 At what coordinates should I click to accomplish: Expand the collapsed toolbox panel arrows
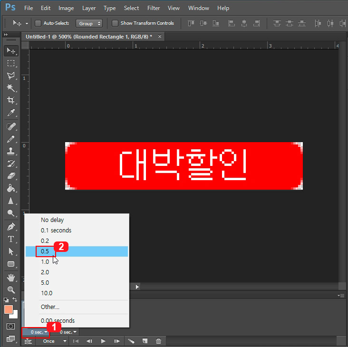pyautogui.click(x=6, y=34)
